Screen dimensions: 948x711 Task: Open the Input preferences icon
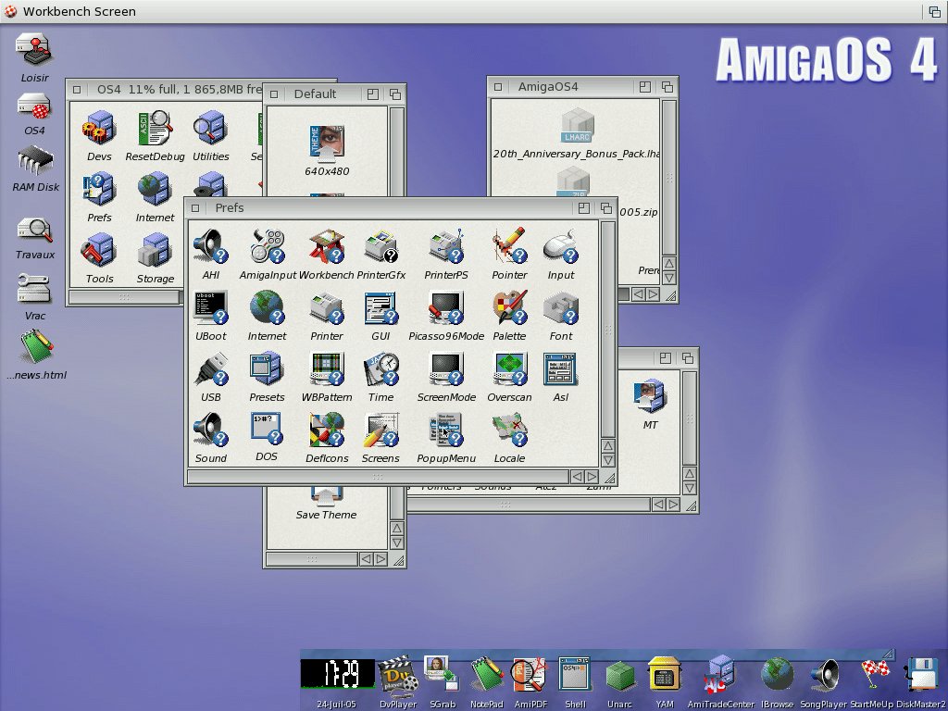click(x=560, y=246)
